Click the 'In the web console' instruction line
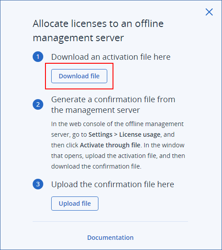222x250 pixels. pyautogui.click(x=117, y=124)
